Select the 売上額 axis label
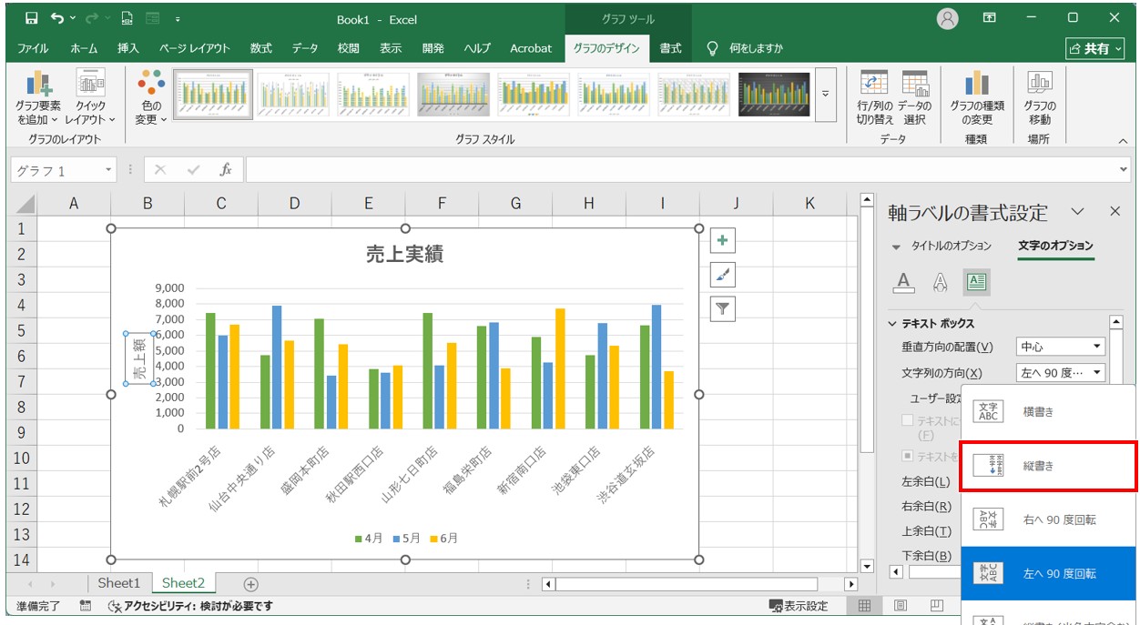The height and width of the screenshot is (625, 1140). pos(138,358)
